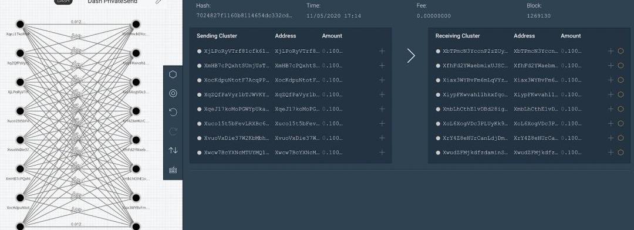Screen dimensions: 634x230
Task: Click the fee value 0.00000000
Action: click(433, 16)
